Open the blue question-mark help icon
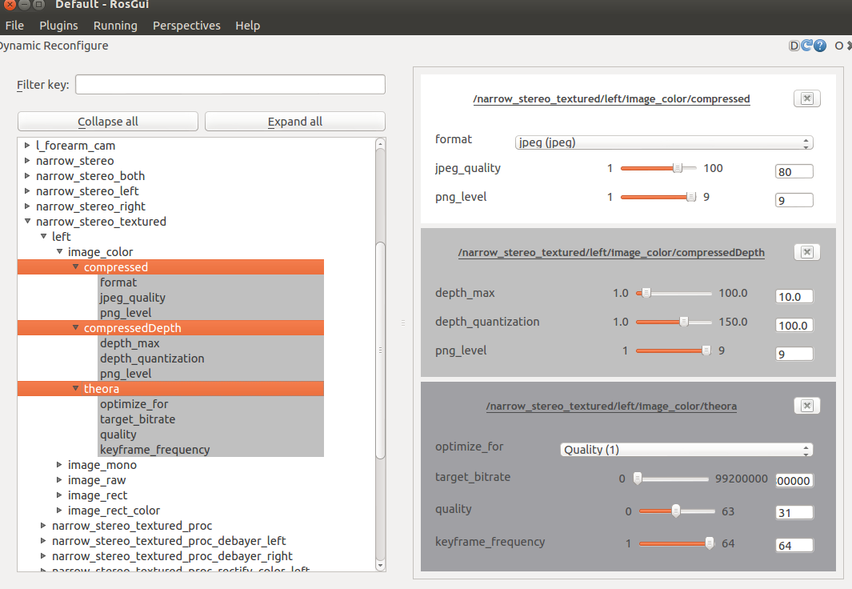 (x=820, y=46)
